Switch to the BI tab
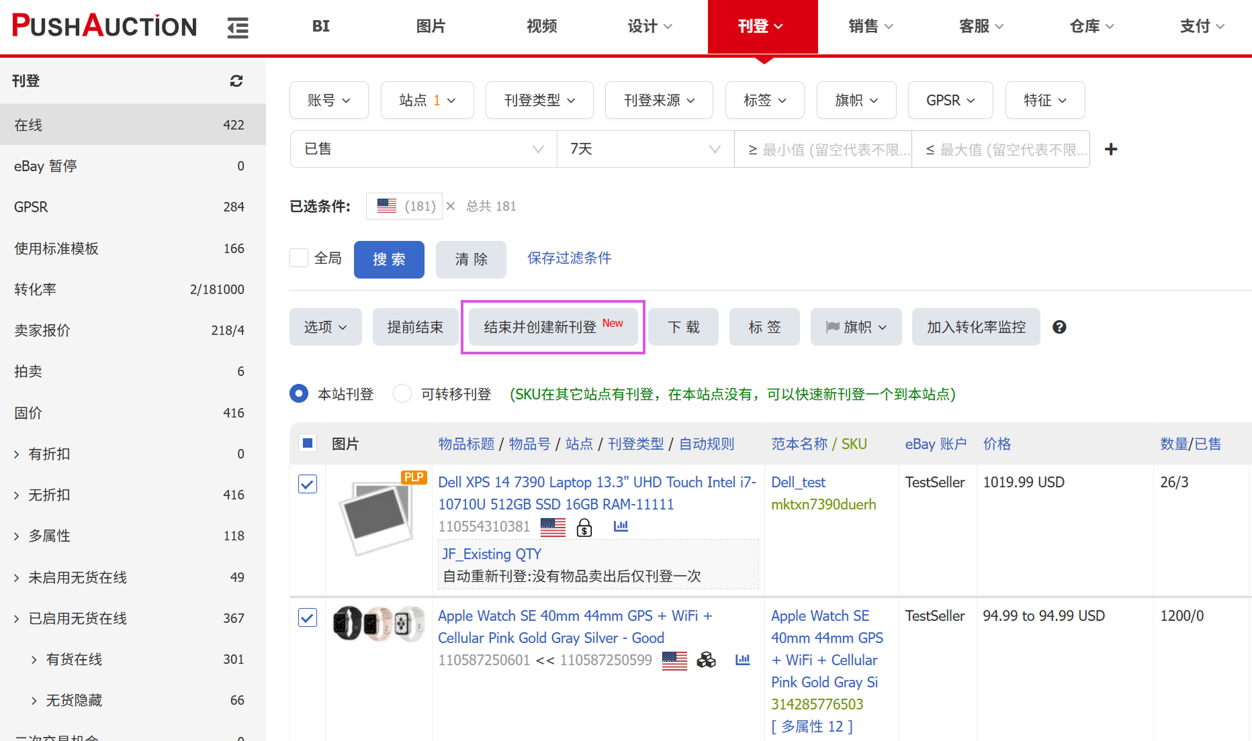 [320, 26]
